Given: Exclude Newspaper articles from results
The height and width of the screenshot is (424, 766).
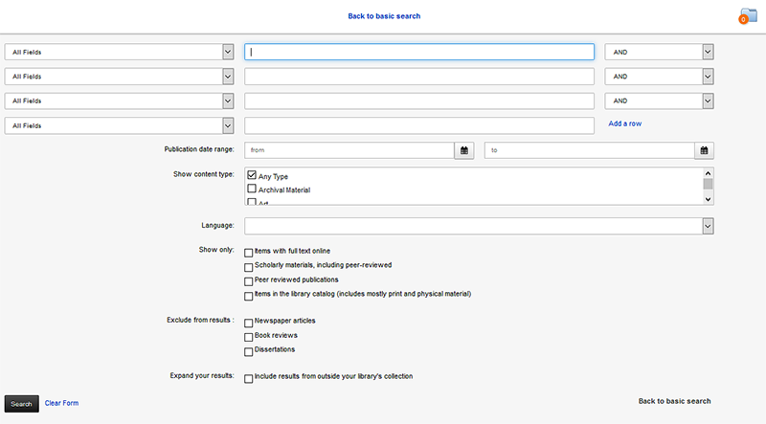Looking at the screenshot, I should pos(249,324).
